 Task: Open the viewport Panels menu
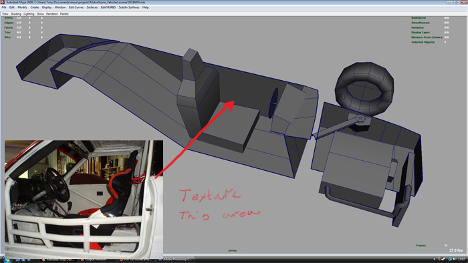[64, 14]
